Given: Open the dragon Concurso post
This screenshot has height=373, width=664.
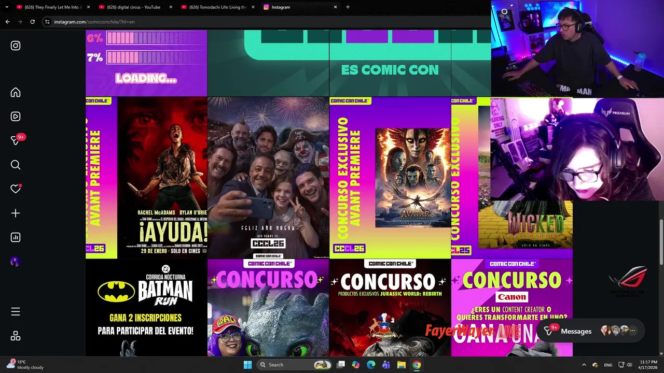Looking at the screenshot, I should pyautogui.click(x=268, y=308).
